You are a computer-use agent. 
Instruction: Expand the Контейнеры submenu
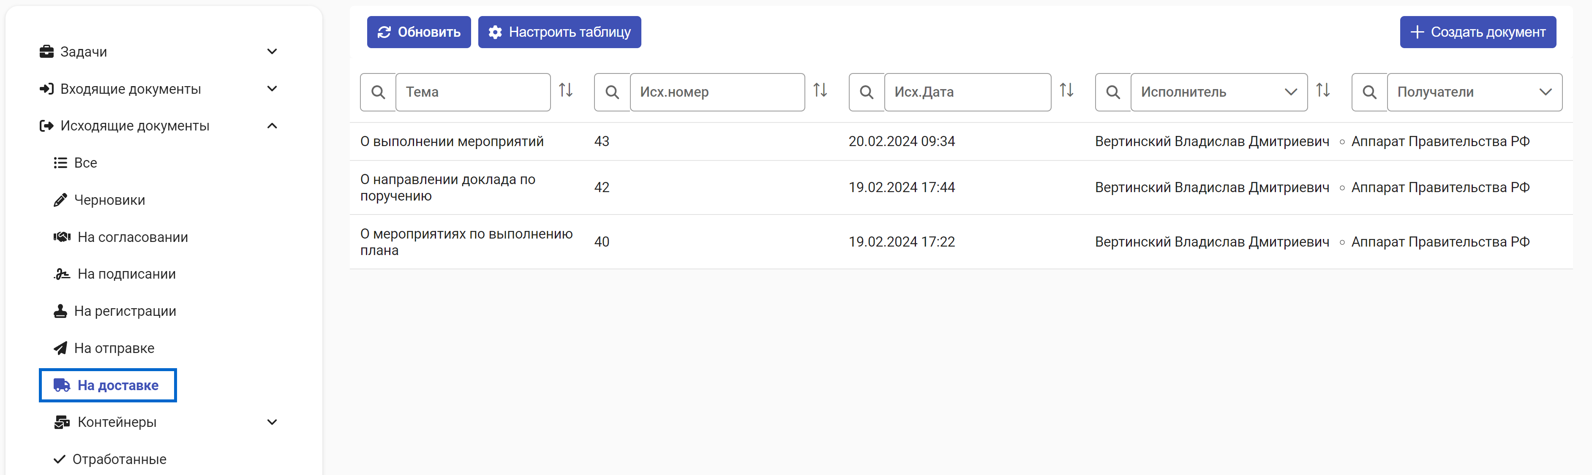[272, 423]
